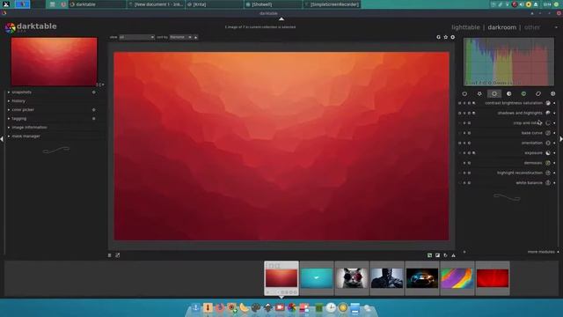
Task: Toggle crop and rotate module on/off
Action: 548,123
